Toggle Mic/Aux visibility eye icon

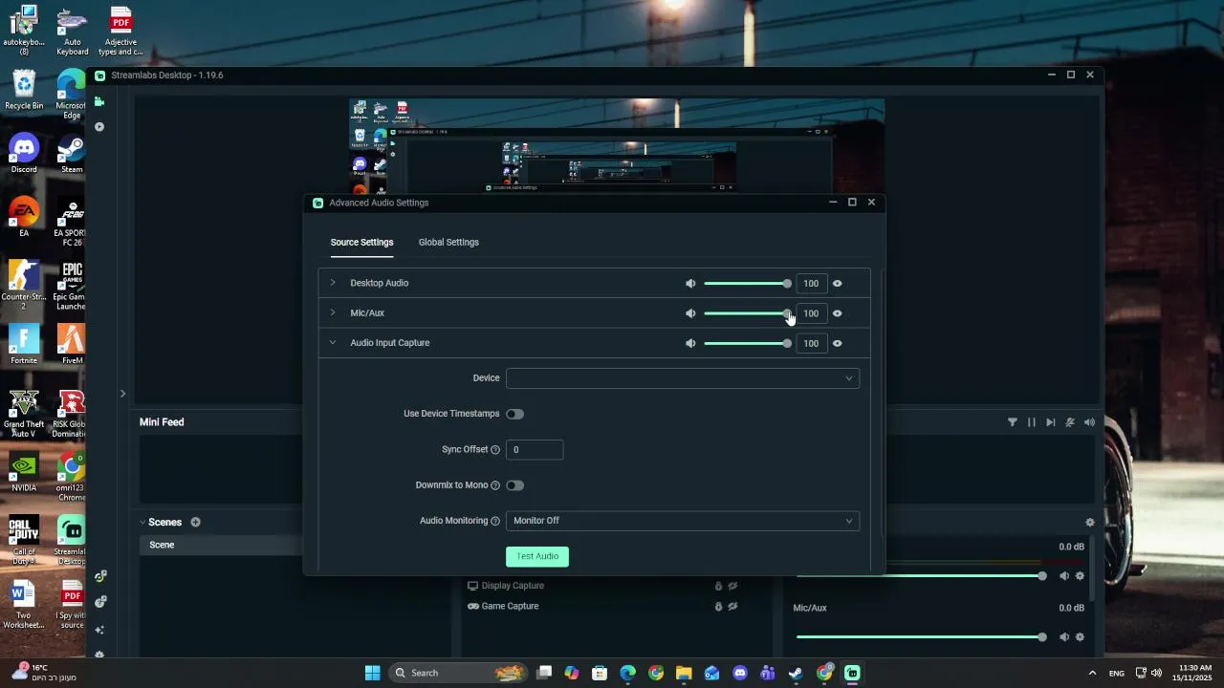click(x=838, y=313)
